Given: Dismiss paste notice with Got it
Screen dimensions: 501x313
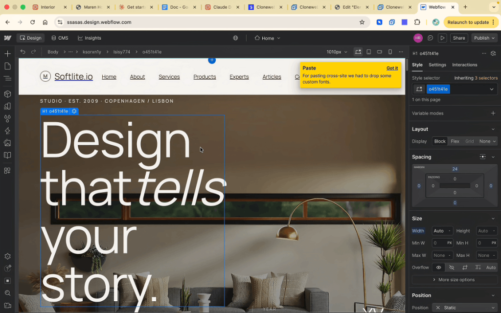Looking at the screenshot, I should coord(392,68).
